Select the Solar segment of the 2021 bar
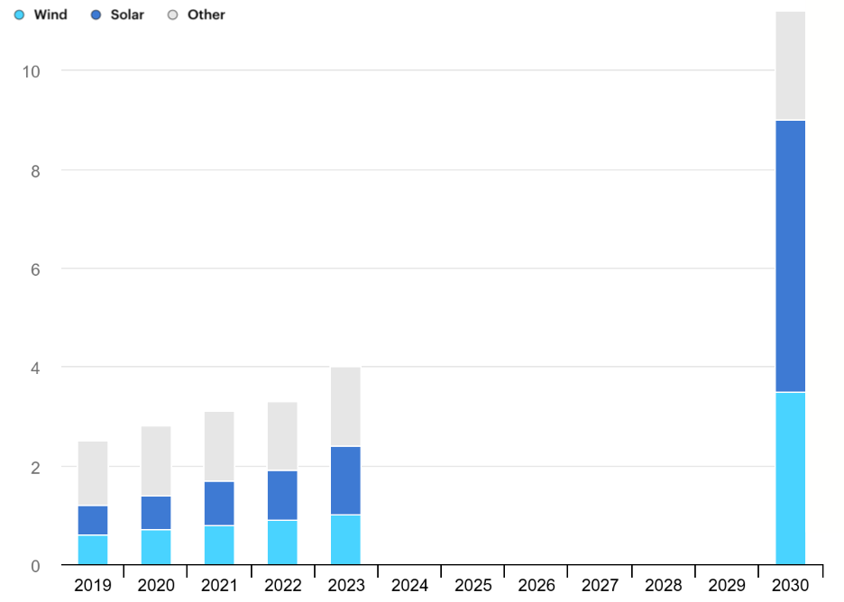This screenshot has width=844, height=602. (x=219, y=503)
